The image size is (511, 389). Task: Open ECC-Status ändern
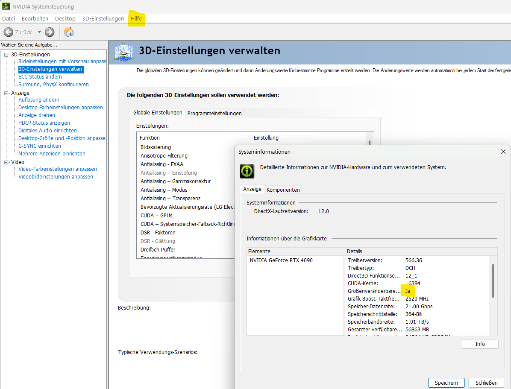(x=40, y=76)
